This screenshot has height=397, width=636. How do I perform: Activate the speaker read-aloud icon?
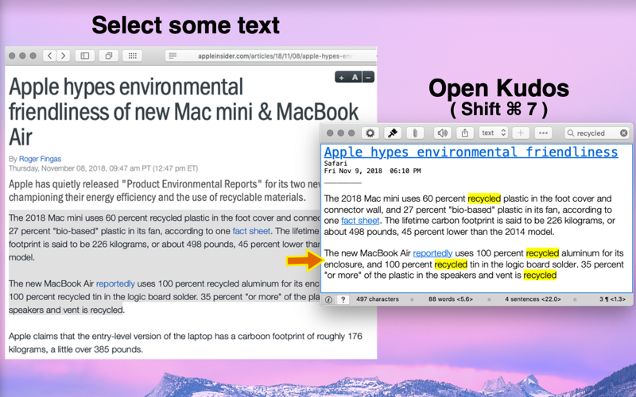pos(443,133)
